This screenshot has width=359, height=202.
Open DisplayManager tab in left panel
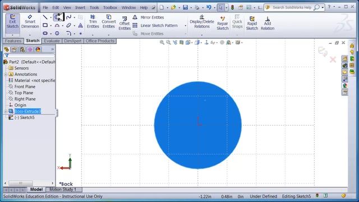pos(38,49)
